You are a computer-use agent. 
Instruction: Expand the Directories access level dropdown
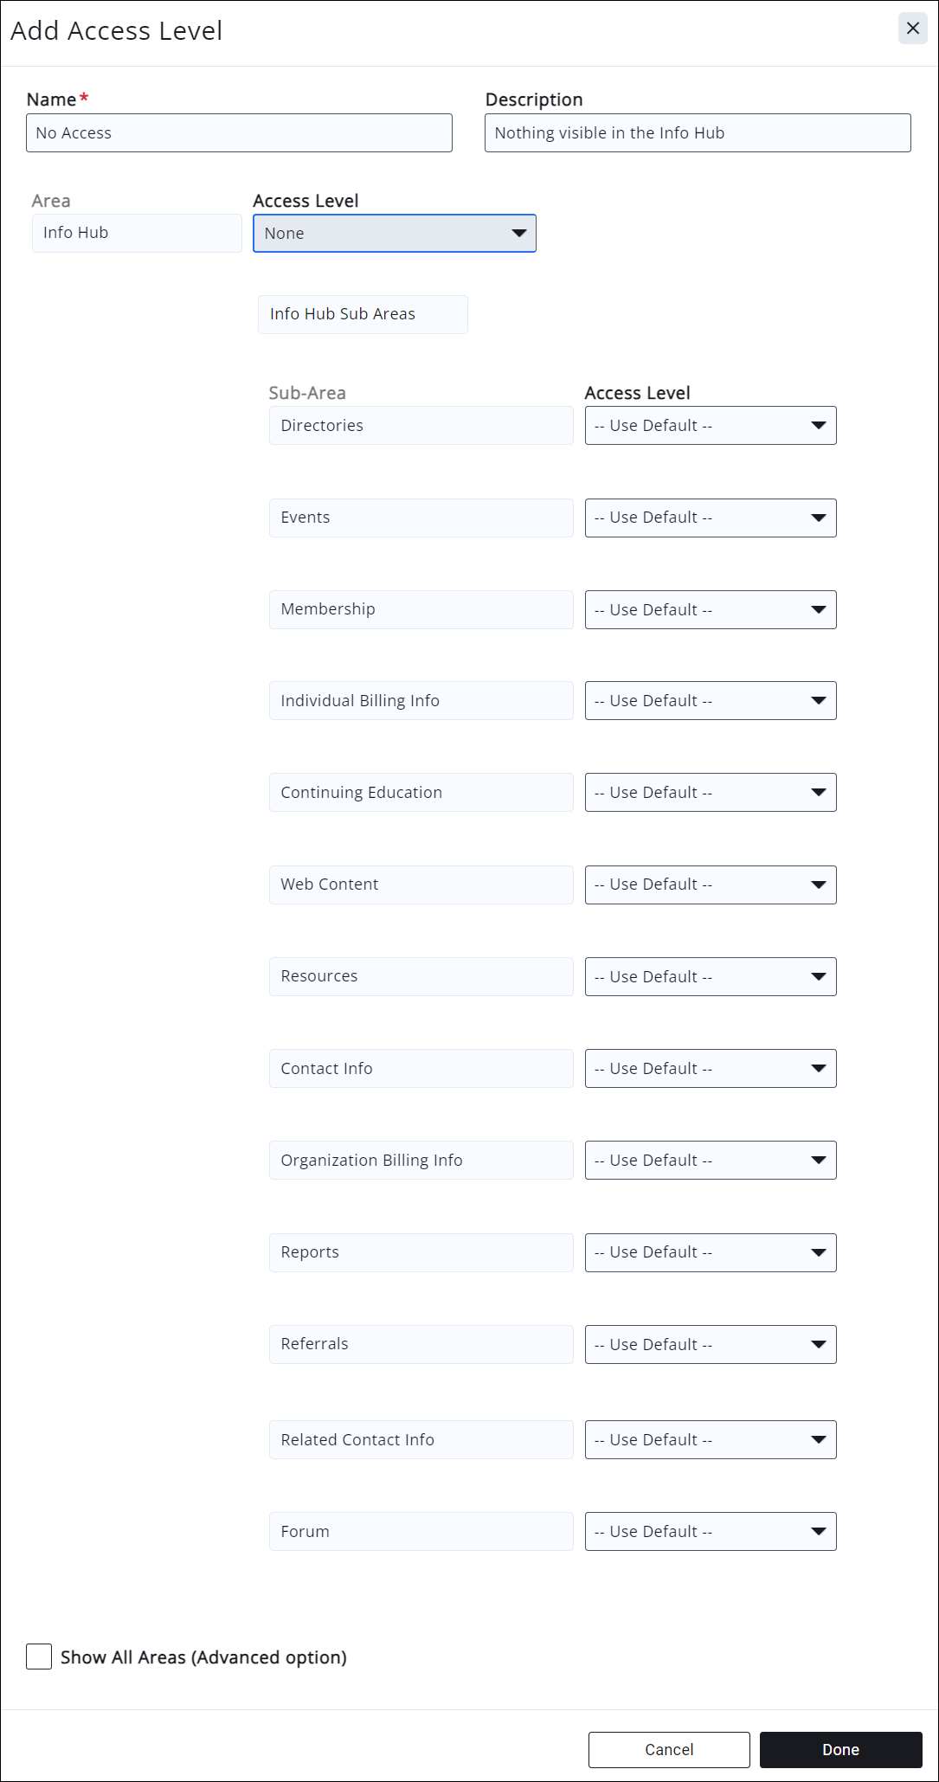click(711, 426)
